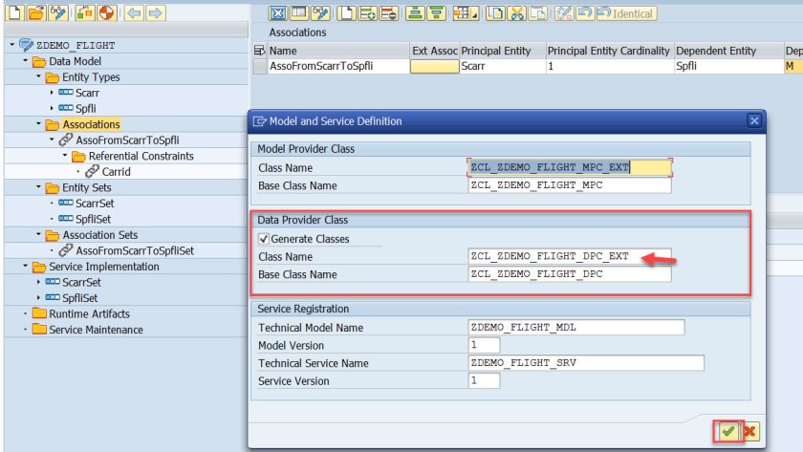Select the AssoFromScarrToSpfli row selector
Image resolution: width=803 pixels, height=452 pixels.
[259, 67]
